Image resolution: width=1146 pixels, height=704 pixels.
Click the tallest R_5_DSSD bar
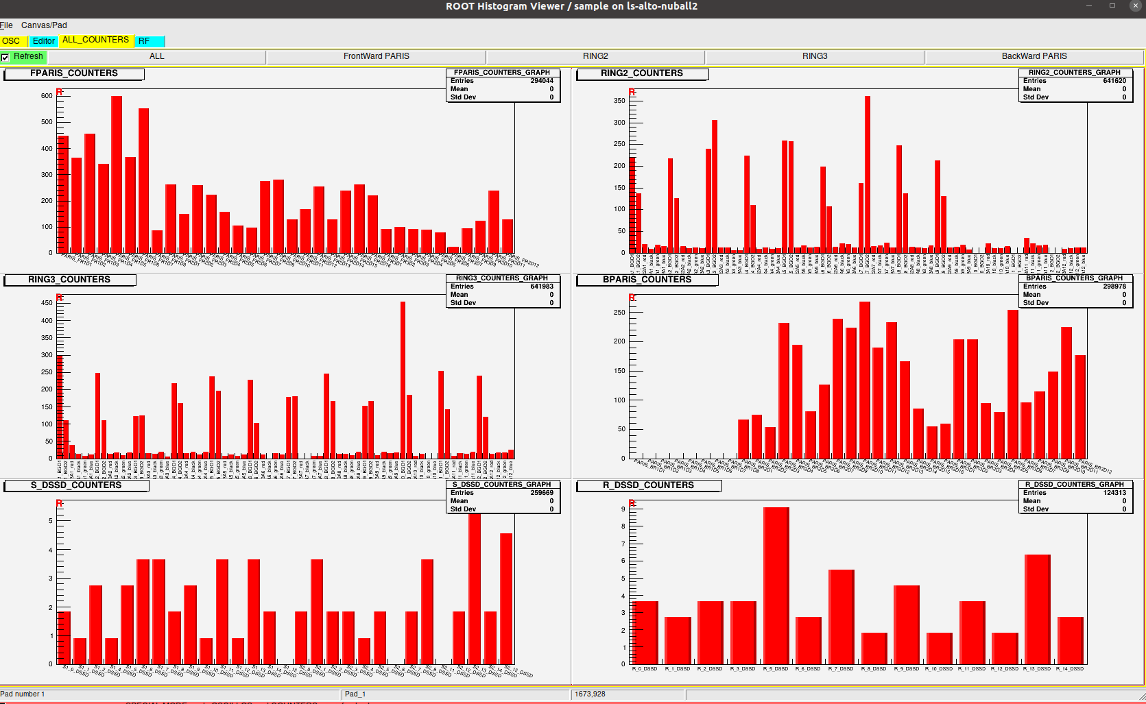[x=776, y=586]
